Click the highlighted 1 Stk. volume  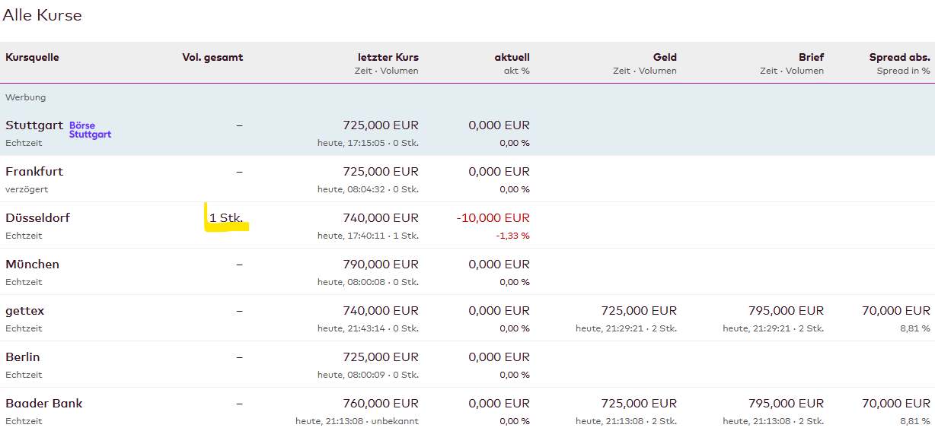click(x=226, y=218)
